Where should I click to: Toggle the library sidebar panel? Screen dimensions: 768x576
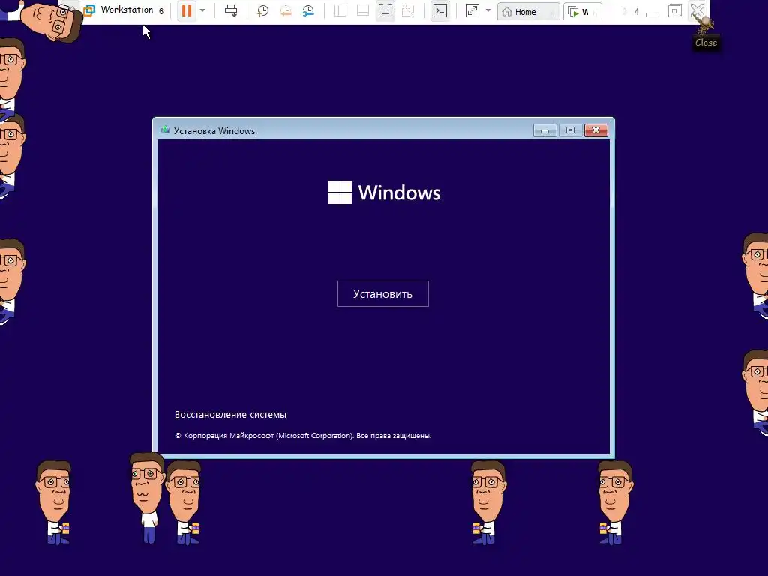point(340,10)
